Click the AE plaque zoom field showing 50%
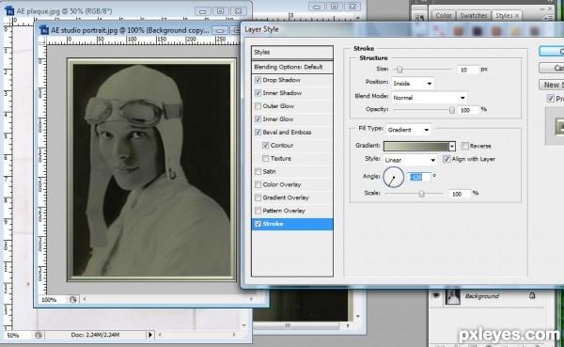The image size is (564, 347). 18,335
